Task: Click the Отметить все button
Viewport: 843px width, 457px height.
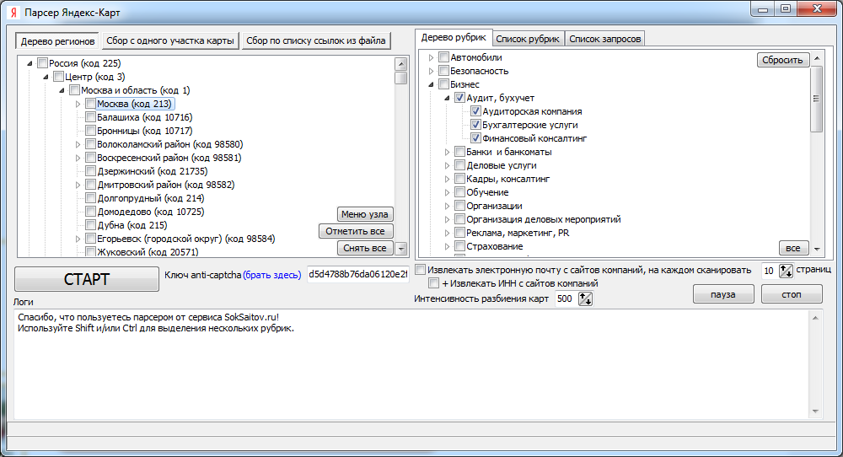Action: click(355, 231)
